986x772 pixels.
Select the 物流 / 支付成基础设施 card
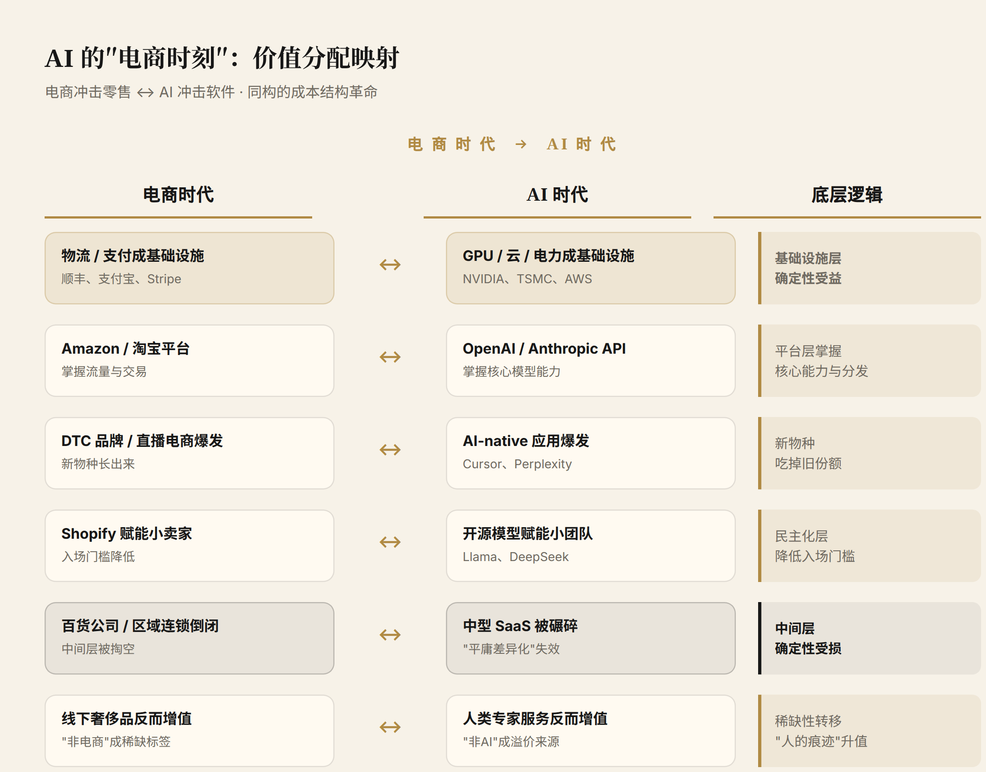tap(190, 268)
